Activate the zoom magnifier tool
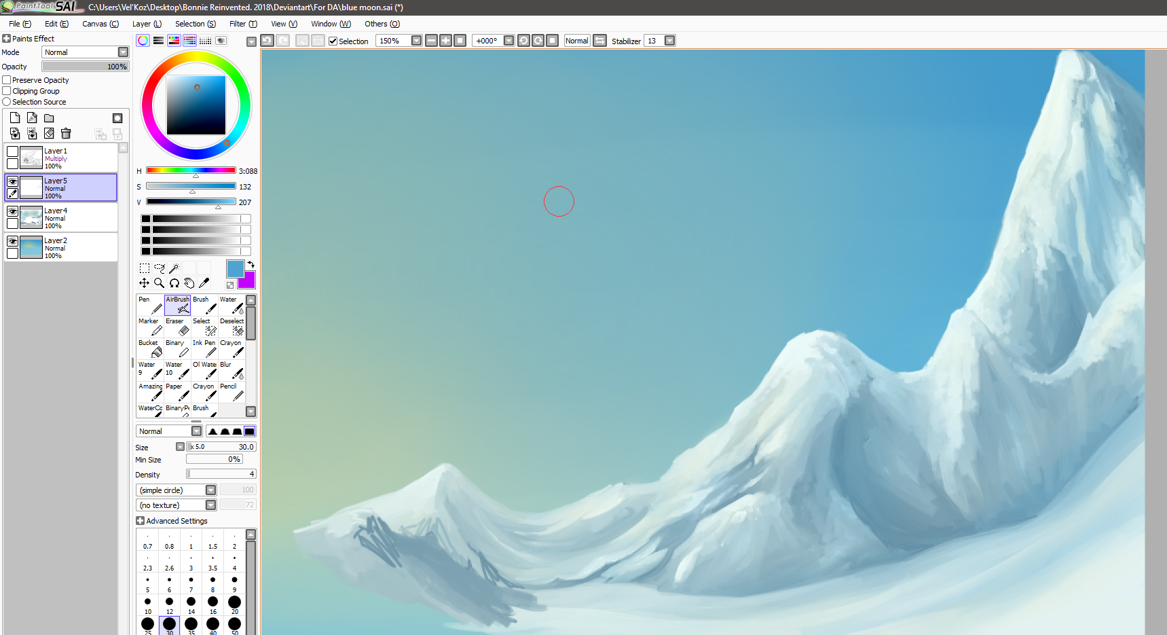The height and width of the screenshot is (635, 1167). click(160, 283)
